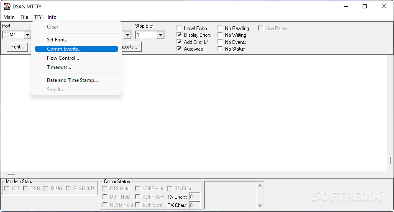Close the open TTY menu
394x212 pixels.
click(x=38, y=17)
